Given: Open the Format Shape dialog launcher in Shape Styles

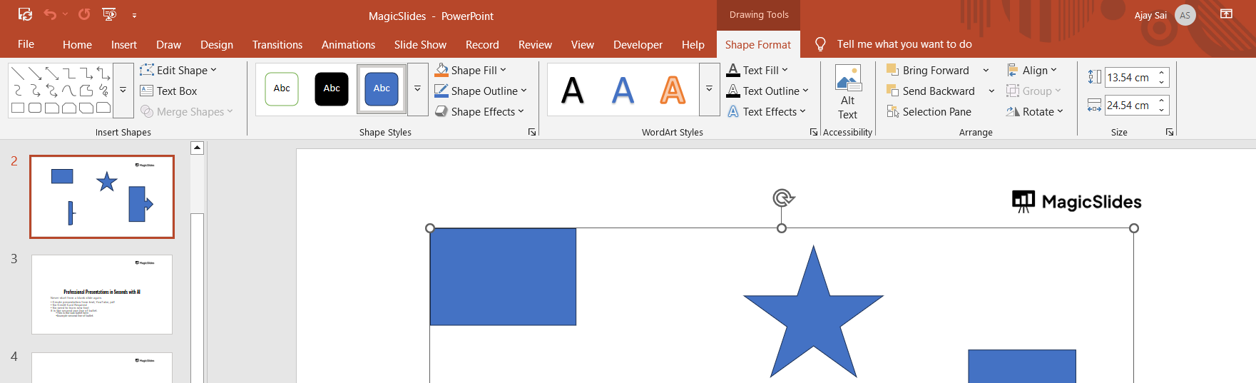Looking at the screenshot, I should tap(531, 132).
